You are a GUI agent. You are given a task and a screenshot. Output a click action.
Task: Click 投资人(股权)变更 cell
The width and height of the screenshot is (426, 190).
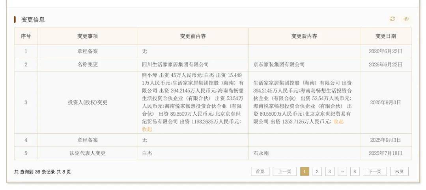tap(88, 102)
